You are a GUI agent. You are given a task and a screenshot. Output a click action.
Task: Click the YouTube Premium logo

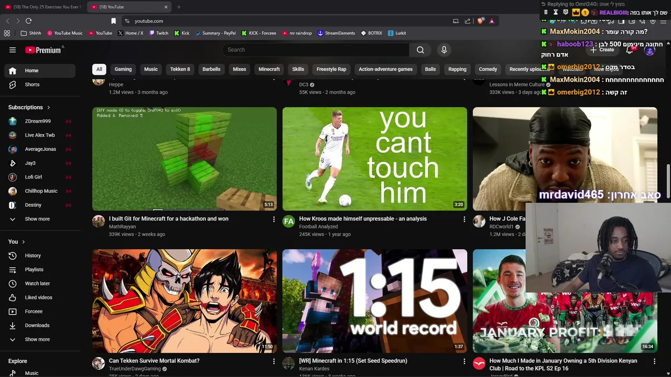pos(44,50)
